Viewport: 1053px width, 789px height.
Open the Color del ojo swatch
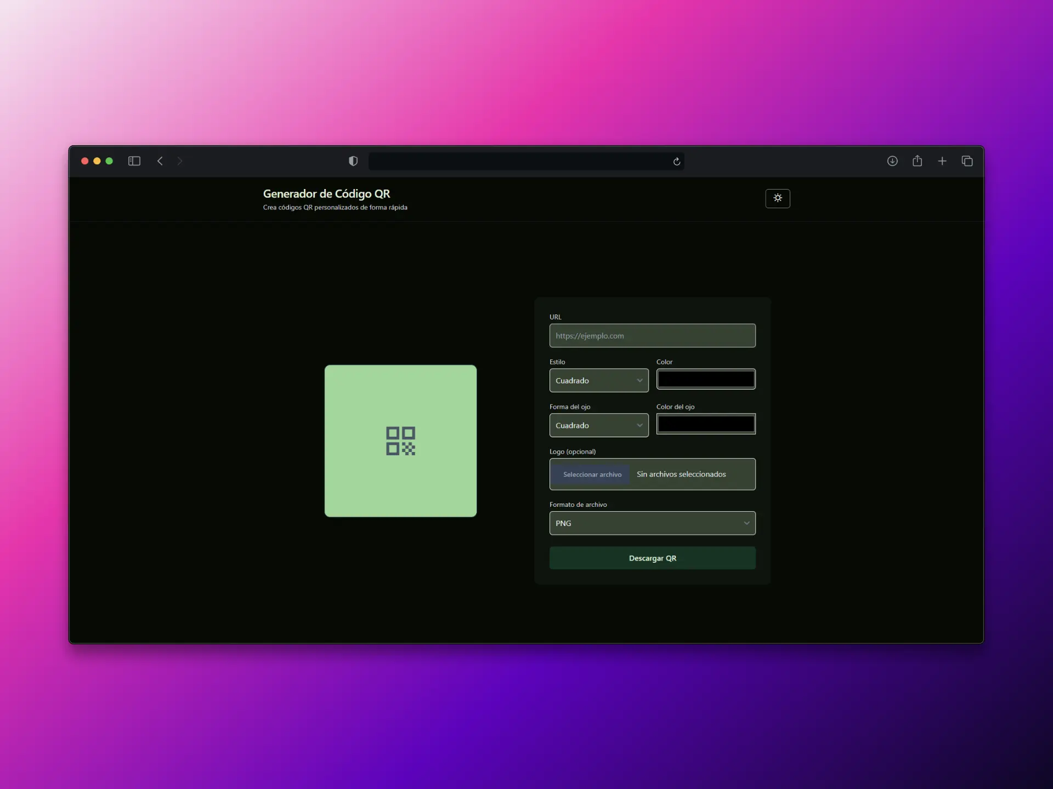(x=706, y=424)
